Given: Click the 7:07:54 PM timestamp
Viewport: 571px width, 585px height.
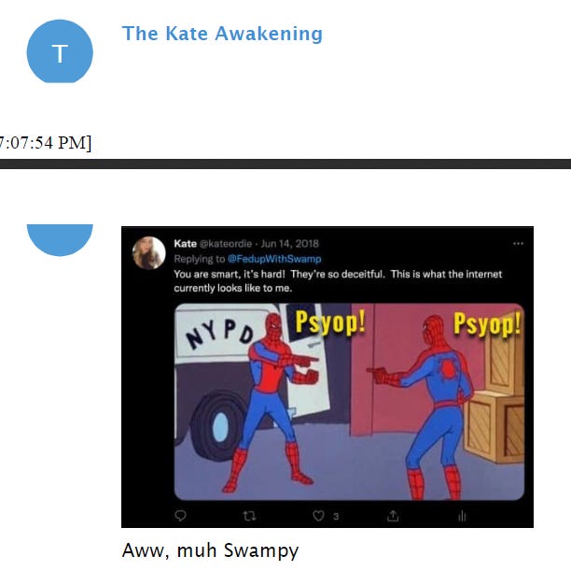Looking at the screenshot, I should [x=46, y=143].
